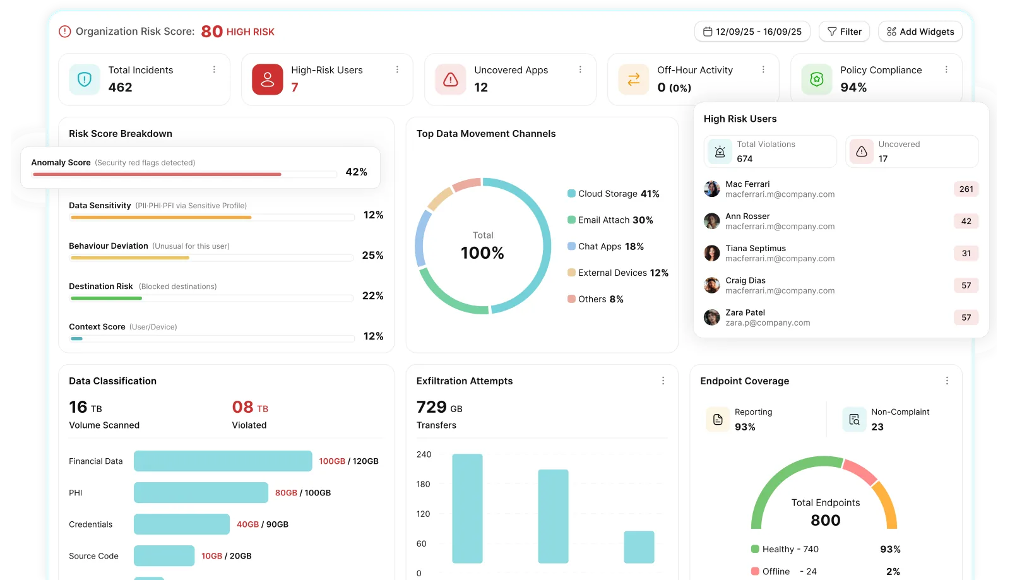This screenshot has height=580, width=1010.
Task: Click Ann Rosser's avatar
Action: click(712, 221)
